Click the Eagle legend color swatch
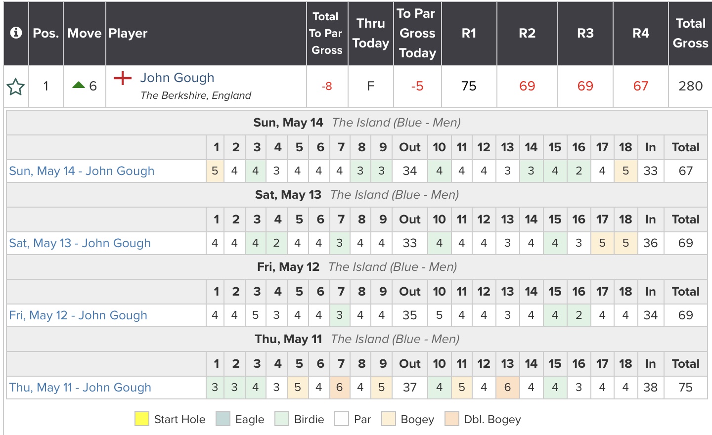This screenshot has height=435, width=712. coord(223,419)
